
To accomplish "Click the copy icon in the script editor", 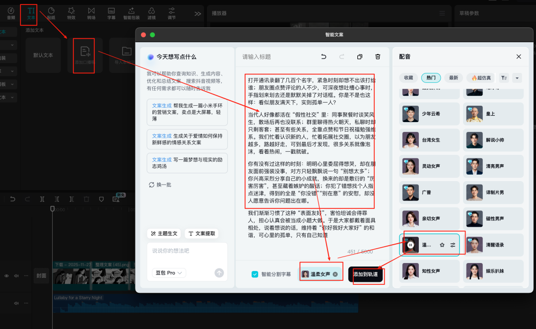I will pos(360,57).
